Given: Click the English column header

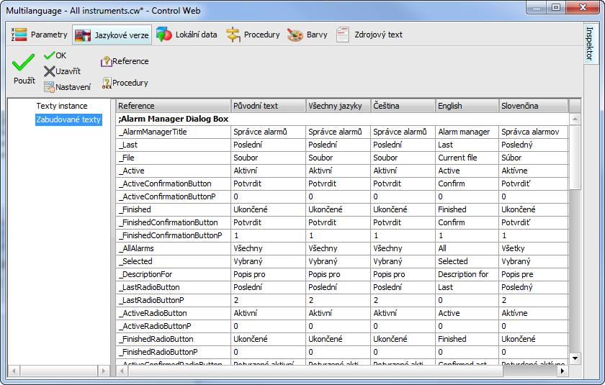Looking at the screenshot, I should [x=466, y=106].
